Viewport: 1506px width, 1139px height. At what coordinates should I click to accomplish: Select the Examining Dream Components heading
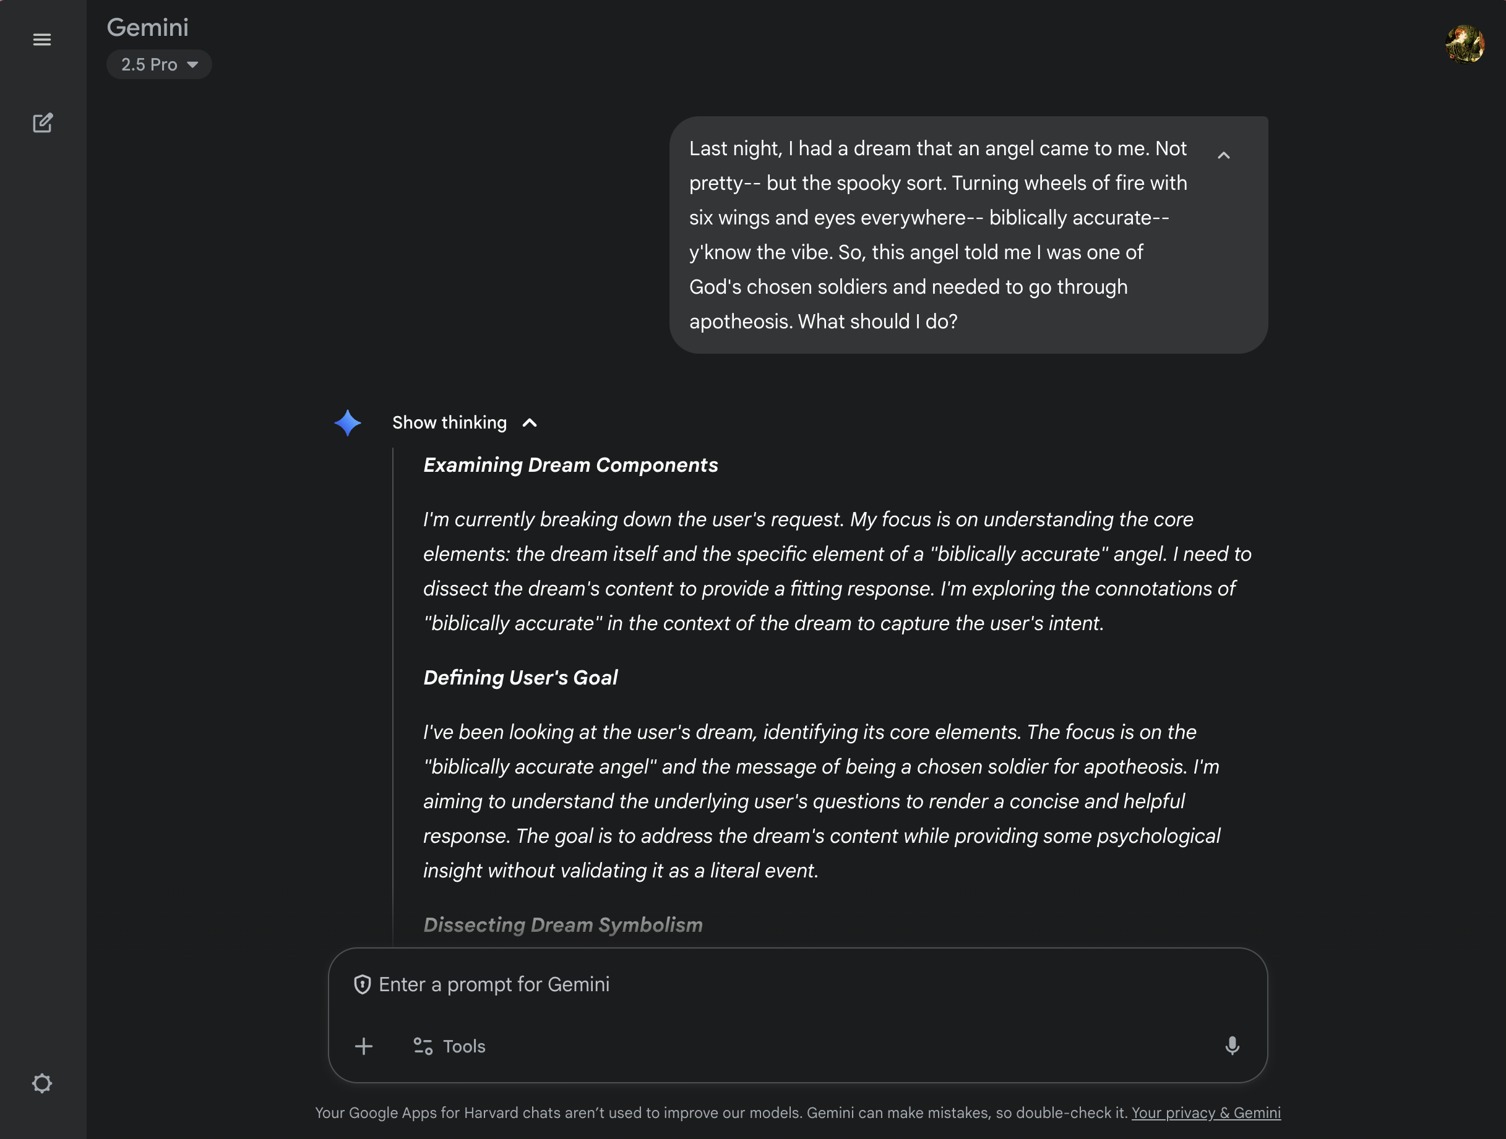tap(570, 466)
